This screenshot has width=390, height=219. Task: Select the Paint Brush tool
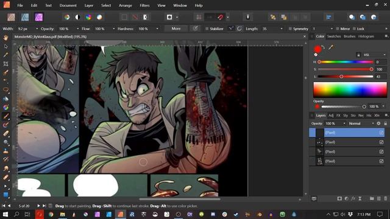click(5, 116)
